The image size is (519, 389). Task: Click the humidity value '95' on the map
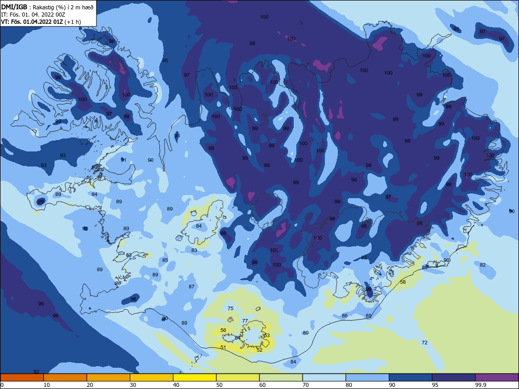point(165,60)
